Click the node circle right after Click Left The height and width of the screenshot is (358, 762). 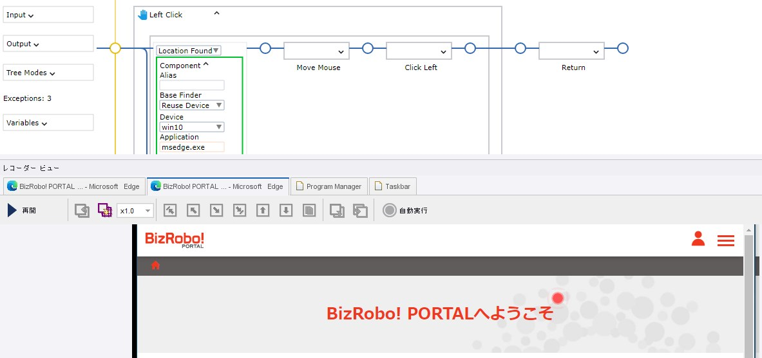(x=470, y=48)
